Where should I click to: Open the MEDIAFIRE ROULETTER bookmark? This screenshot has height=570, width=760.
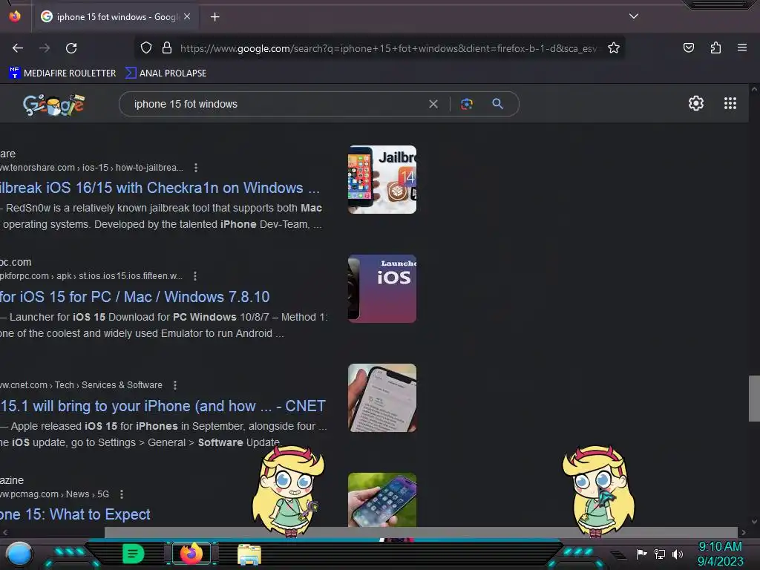coord(62,73)
